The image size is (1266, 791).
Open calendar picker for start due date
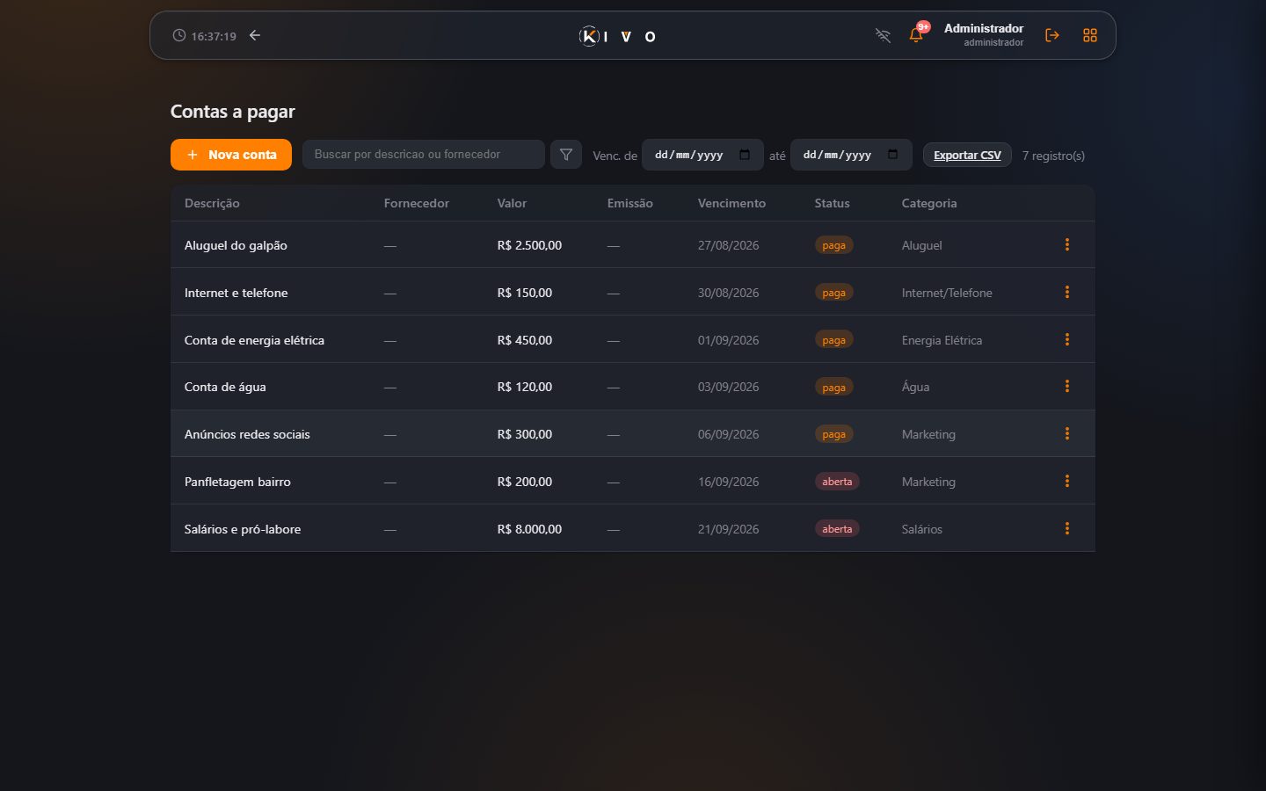coord(745,155)
